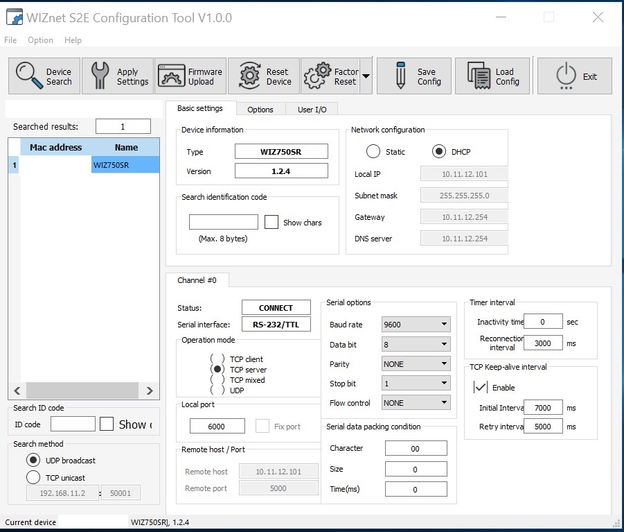Click the Factory Reset gears icon
624x532 pixels.
pyautogui.click(x=318, y=76)
